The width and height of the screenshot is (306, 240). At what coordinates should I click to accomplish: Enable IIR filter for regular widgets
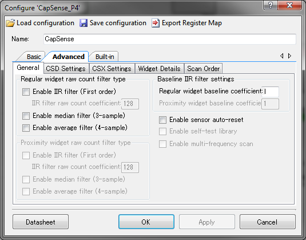[x=26, y=92]
